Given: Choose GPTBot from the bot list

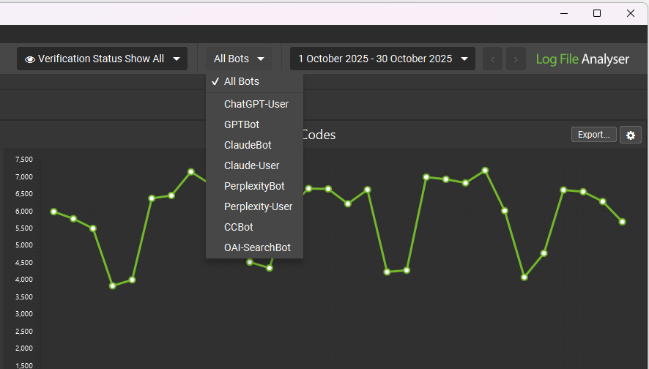Looking at the screenshot, I should pos(242,124).
